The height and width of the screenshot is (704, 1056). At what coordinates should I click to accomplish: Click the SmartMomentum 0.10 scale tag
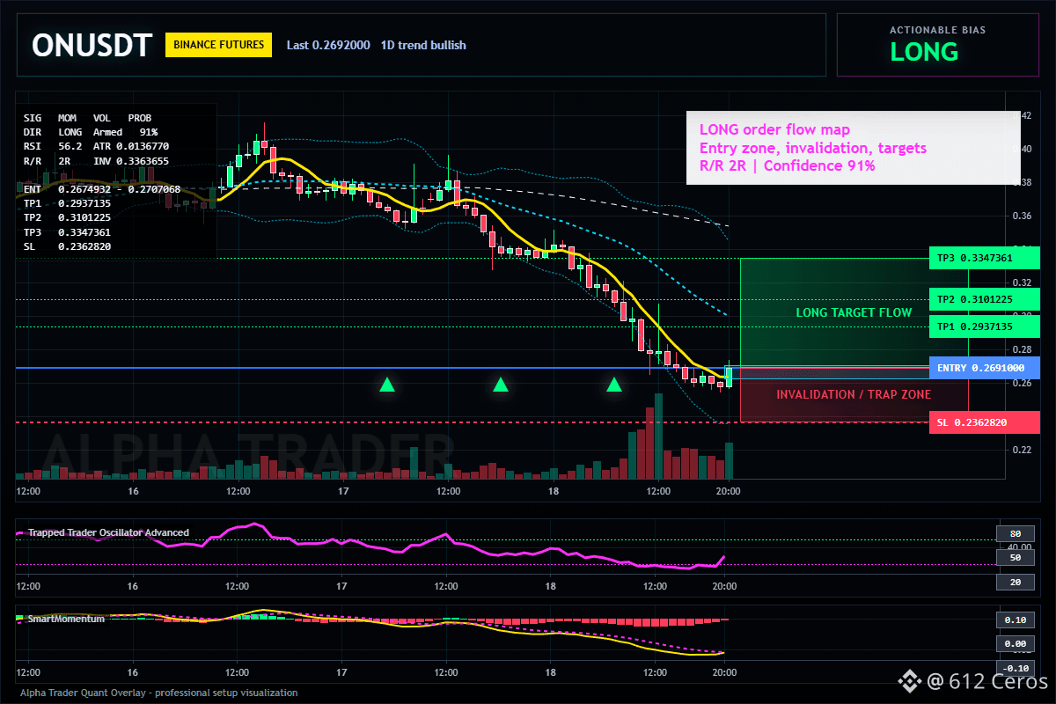coord(1015,620)
